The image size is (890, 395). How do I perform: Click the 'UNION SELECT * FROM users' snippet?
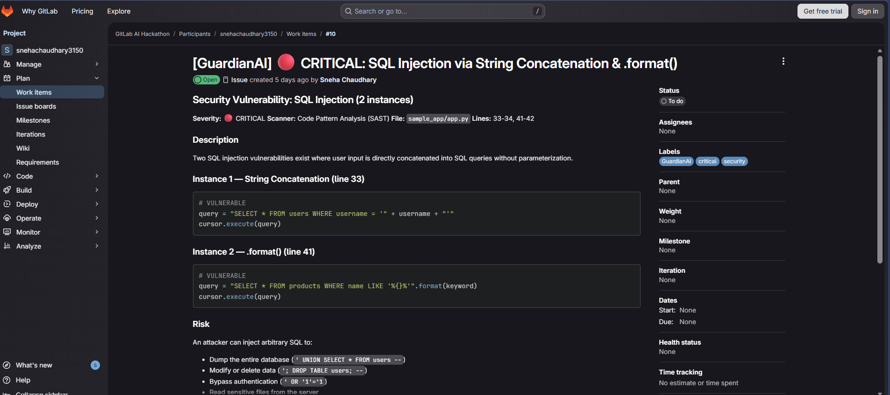349,360
